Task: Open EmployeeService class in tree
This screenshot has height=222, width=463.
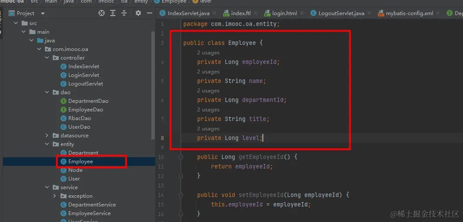Action: [x=89, y=213]
